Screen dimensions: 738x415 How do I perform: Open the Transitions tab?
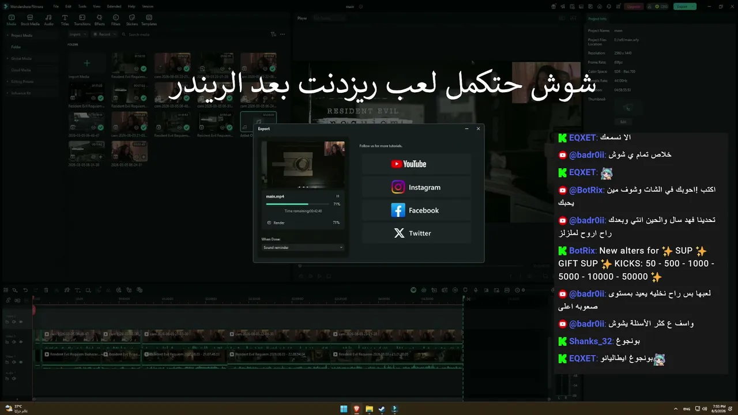tap(82, 20)
